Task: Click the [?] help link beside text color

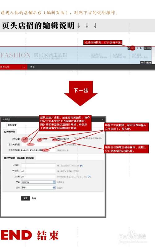Action: click(x=81, y=166)
